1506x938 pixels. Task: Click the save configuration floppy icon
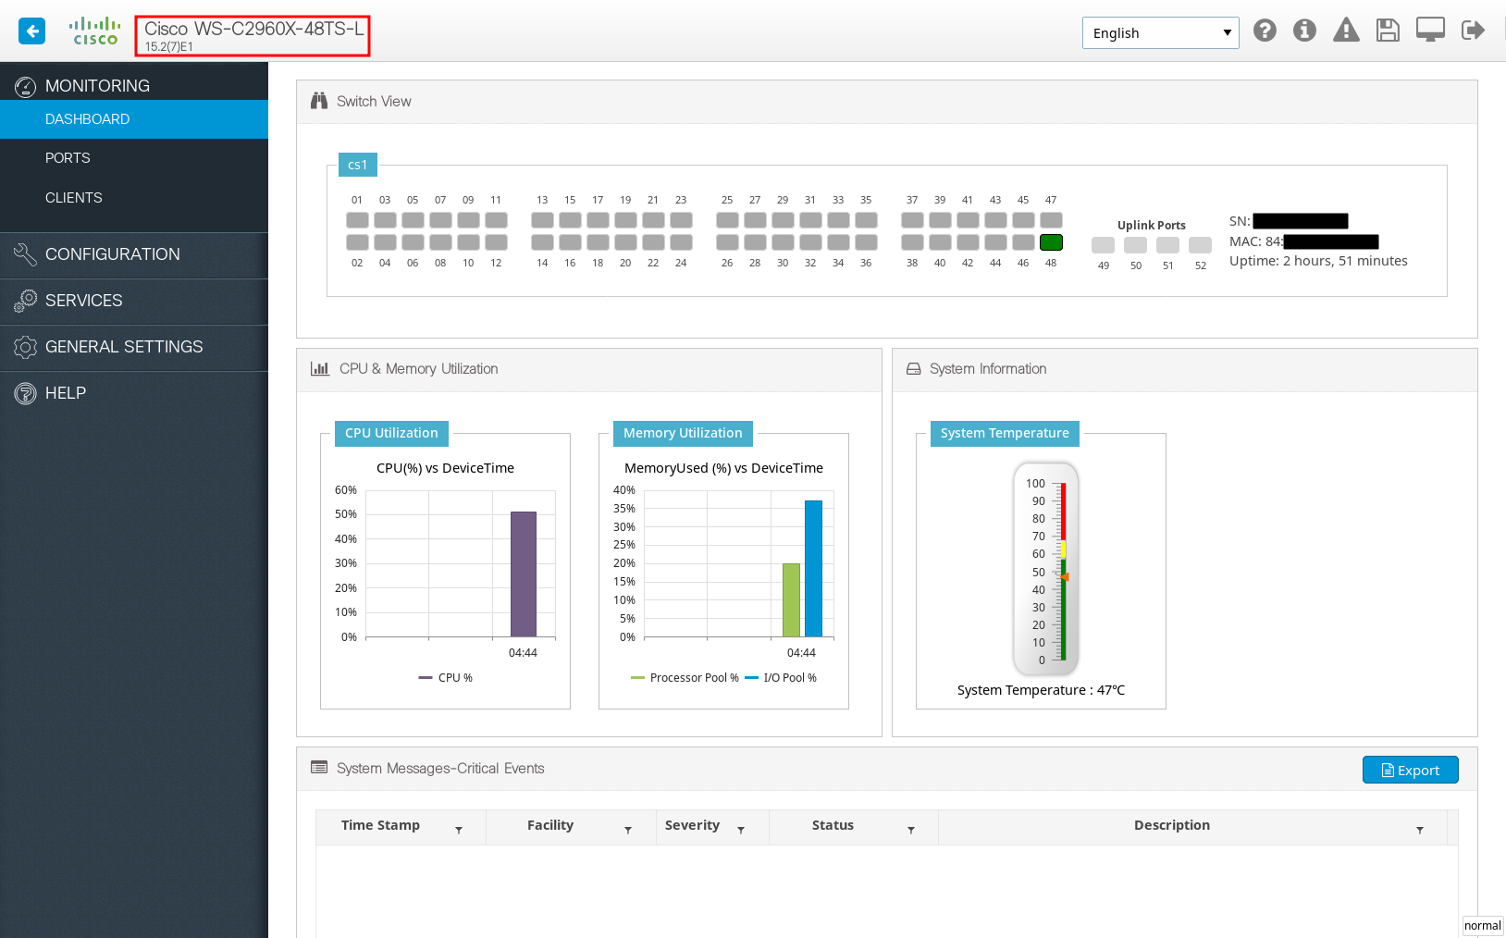tap(1388, 31)
